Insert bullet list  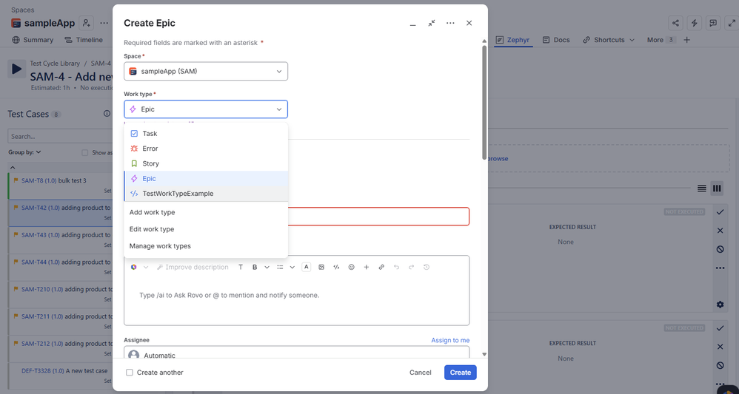pyautogui.click(x=280, y=267)
